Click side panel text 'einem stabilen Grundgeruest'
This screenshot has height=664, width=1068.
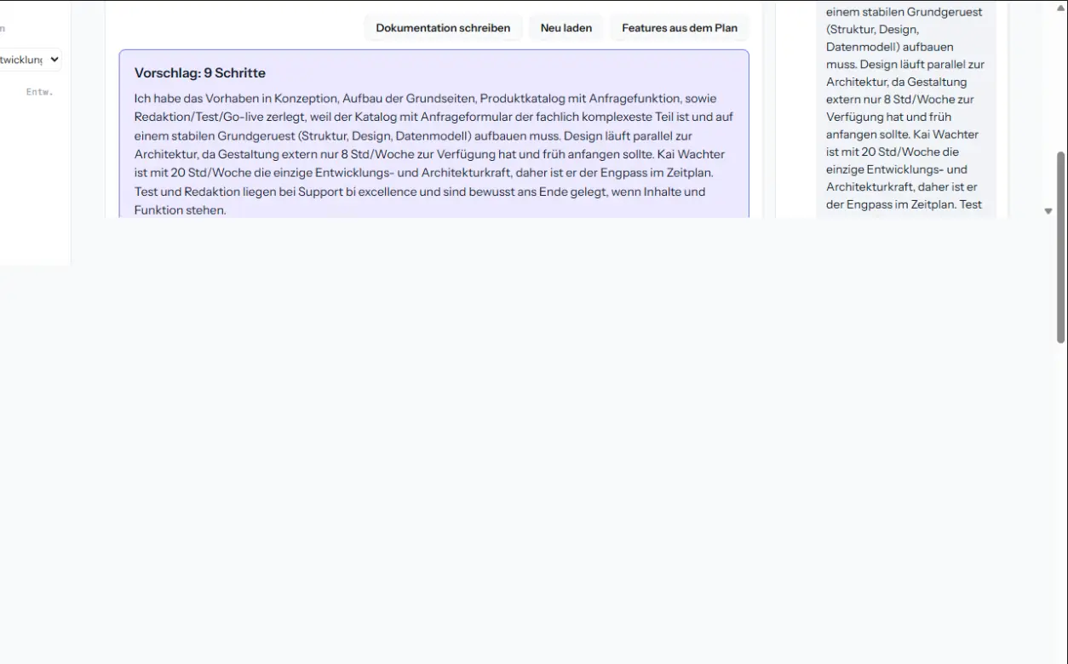point(904,12)
